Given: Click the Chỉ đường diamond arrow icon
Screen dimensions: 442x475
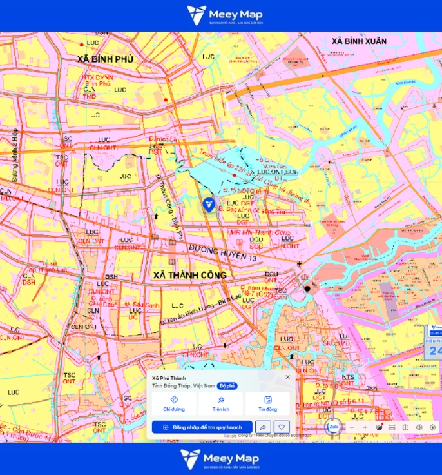Looking at the screenshot, I should point(174,399).
